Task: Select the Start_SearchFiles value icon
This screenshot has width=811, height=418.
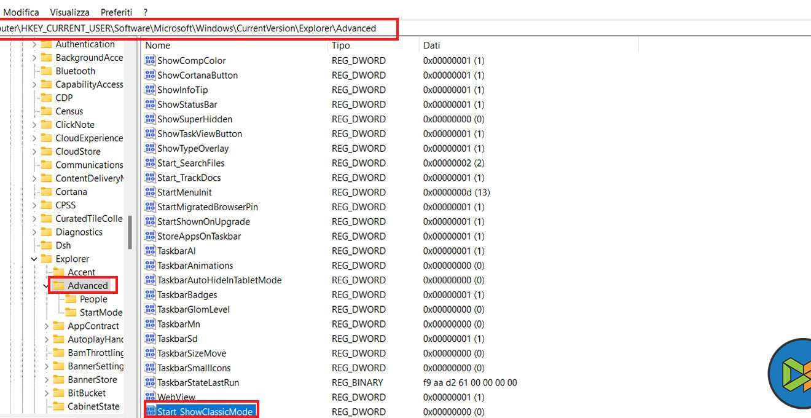Action: coord(150,163)
